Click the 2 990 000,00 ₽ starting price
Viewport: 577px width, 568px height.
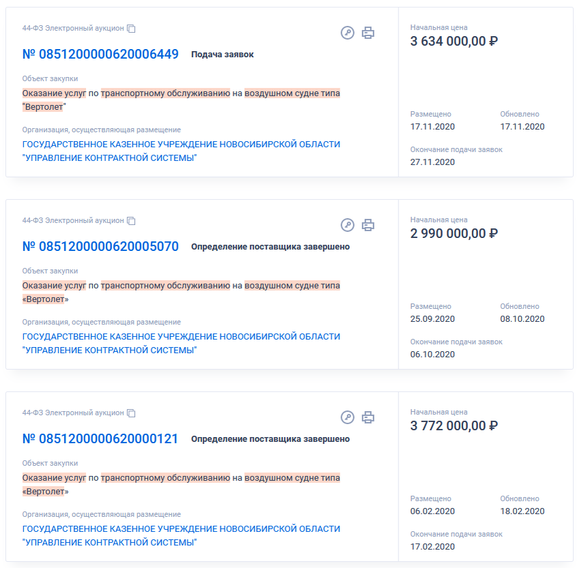pyautogui.click(x=454, y=234)
